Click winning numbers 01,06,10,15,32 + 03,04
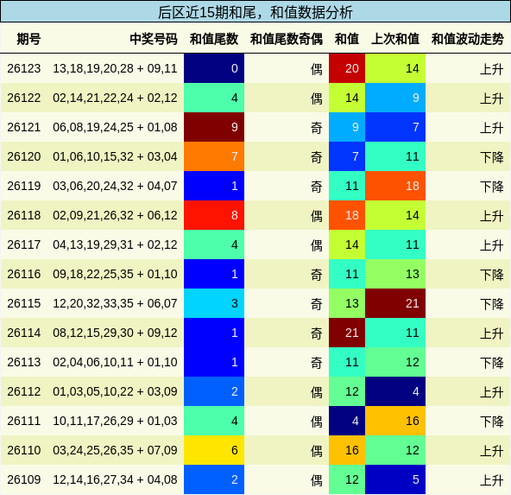Viewport: 511px width, 495px height. tap(115, 156)
